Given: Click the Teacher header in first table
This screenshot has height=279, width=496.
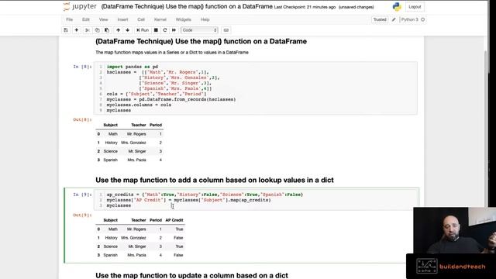Looking at the screenshot, I should pyautogui.click(x=139, y=125).
